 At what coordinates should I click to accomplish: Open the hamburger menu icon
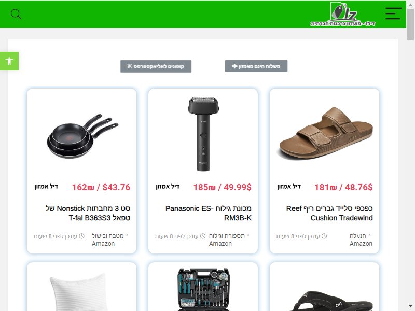[x=393, y=13]
